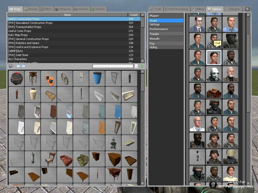Screen dimensions: 258x193
Task: Switch to the Post Processing tab
Action: [x=177, y=9]
